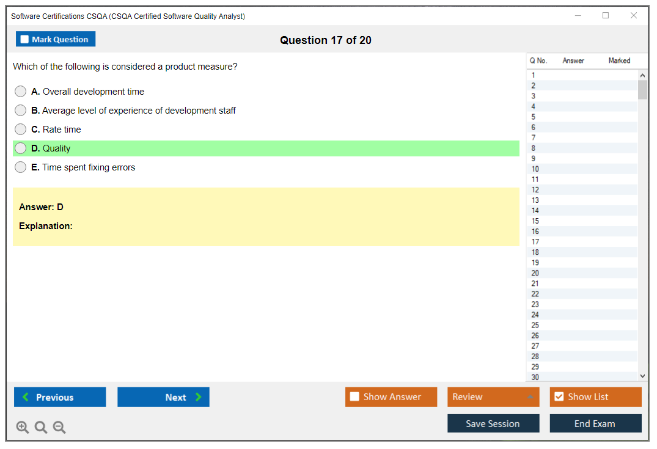Select option E Time spent fixing errors
The image size is (657, 449).
coord(21,167)
